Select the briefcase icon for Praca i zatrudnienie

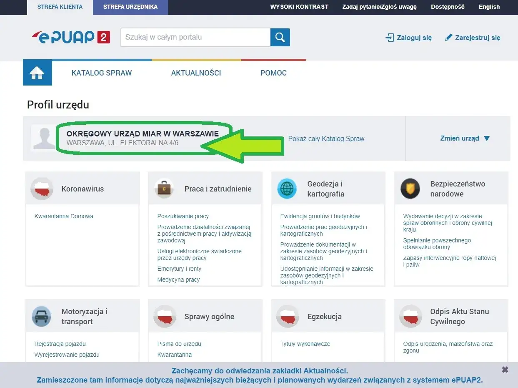click(x=164, y=188)
